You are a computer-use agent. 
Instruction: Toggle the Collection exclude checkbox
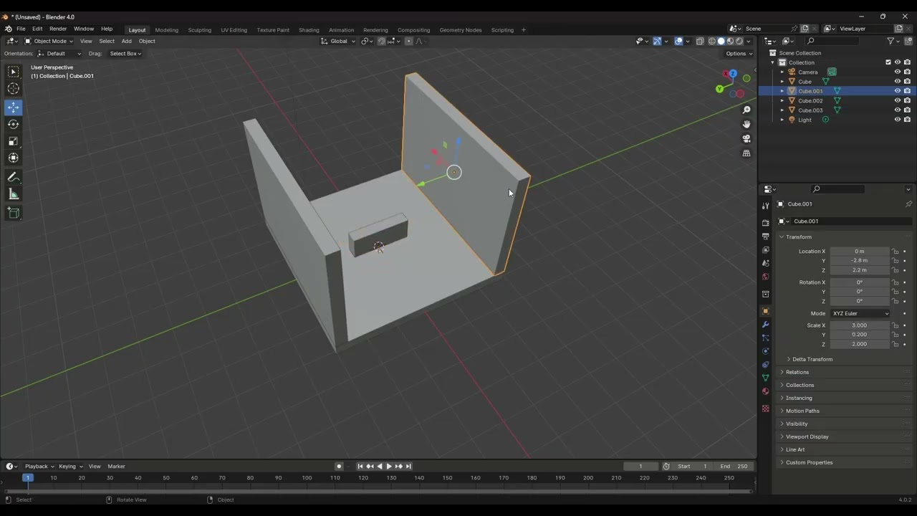point(888,62)
